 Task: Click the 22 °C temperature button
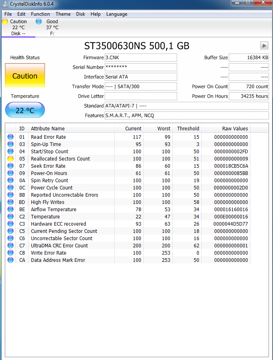tap(25, 110)
